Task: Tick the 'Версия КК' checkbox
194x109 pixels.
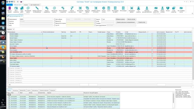Action: coord(55,21)
